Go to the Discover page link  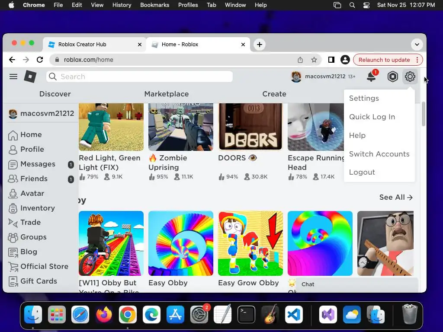(55, 94)
